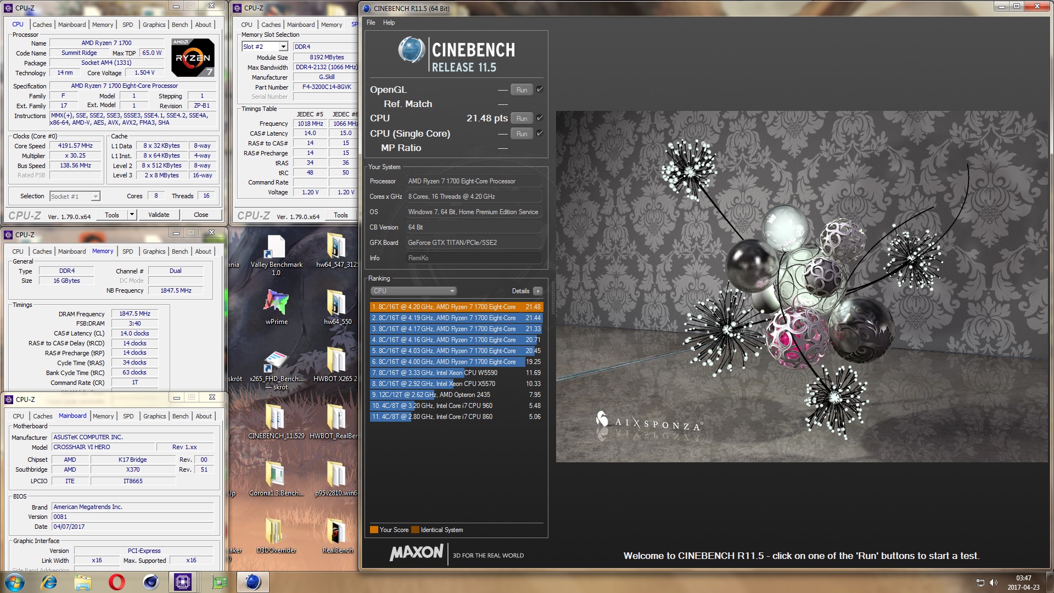Switch to Bench tab in top-left CPU-Z
The height and width of the screenshot is (593, 1054).
pyautogui.click(x=180, y=25)
